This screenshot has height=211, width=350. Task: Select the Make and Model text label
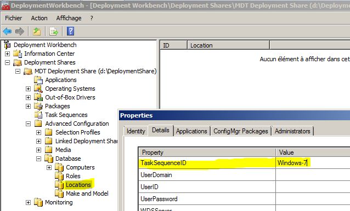click(x=87, y=194)
